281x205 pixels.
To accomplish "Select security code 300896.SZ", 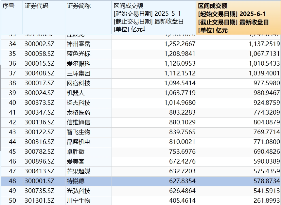I will tap(40, 162).
